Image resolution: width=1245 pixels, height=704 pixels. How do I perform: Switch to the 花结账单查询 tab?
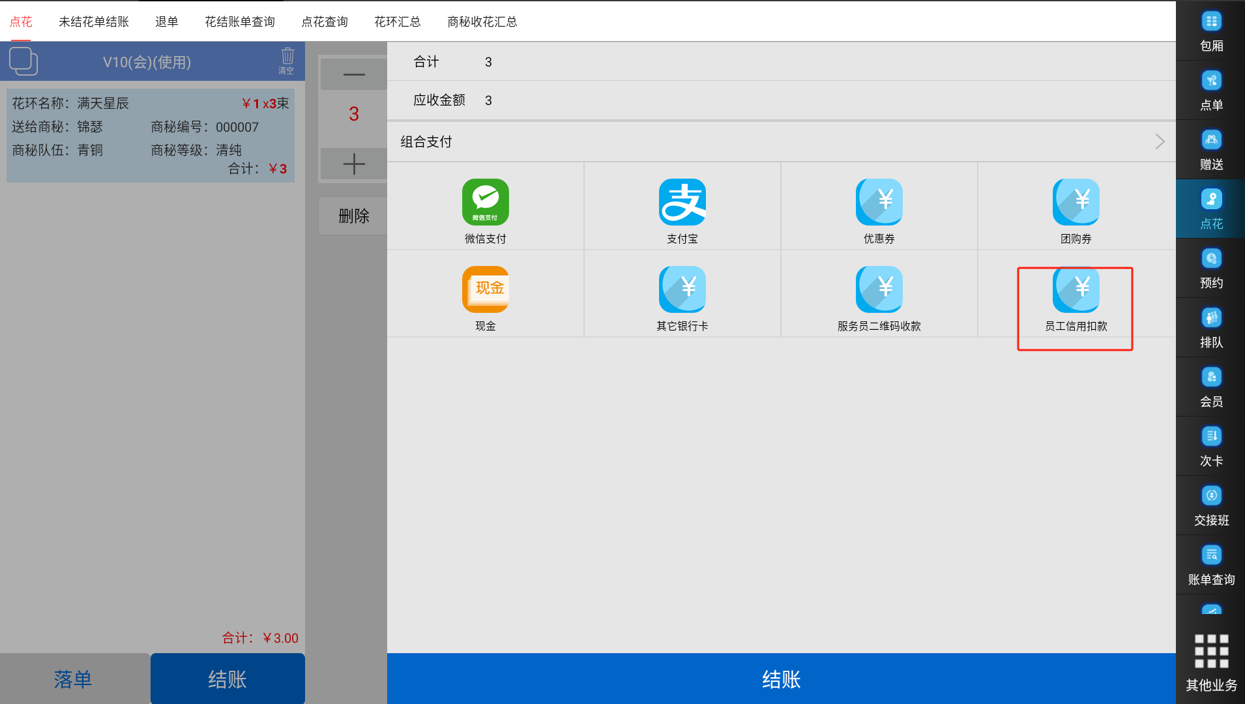(x=240, y=22)
